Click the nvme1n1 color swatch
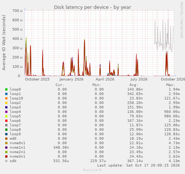185x174 pixels. point(6,148)
